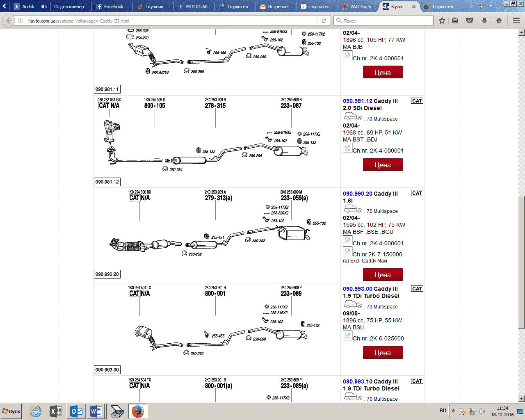
Task: Select part number 233-087 in diagram
Action: click(291, 106)
